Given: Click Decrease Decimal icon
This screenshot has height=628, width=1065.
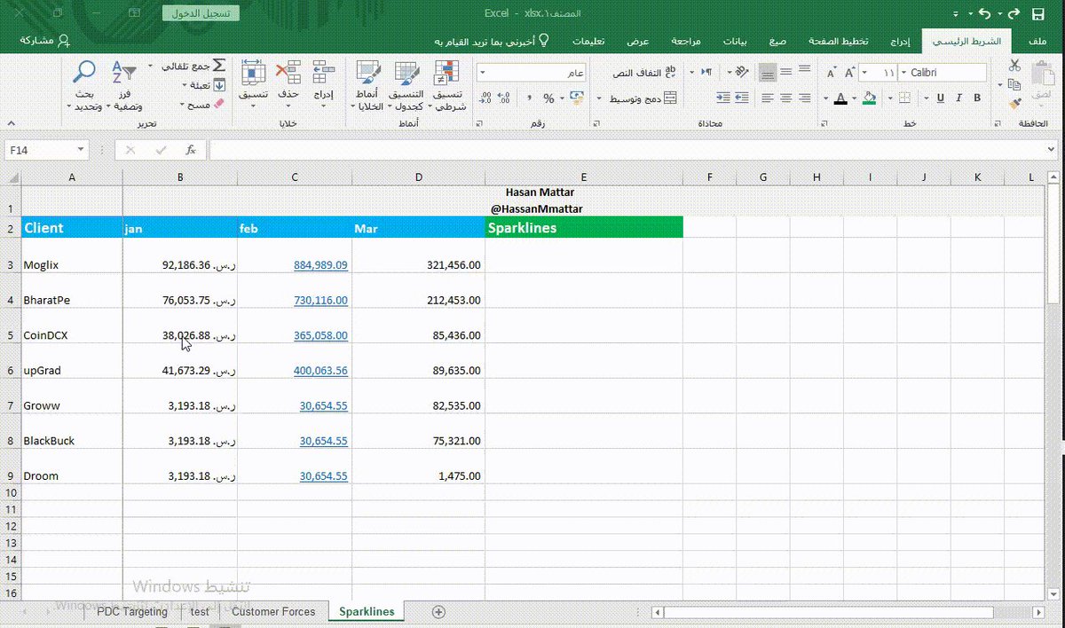Looking at the screenshot, I should 486,98.
